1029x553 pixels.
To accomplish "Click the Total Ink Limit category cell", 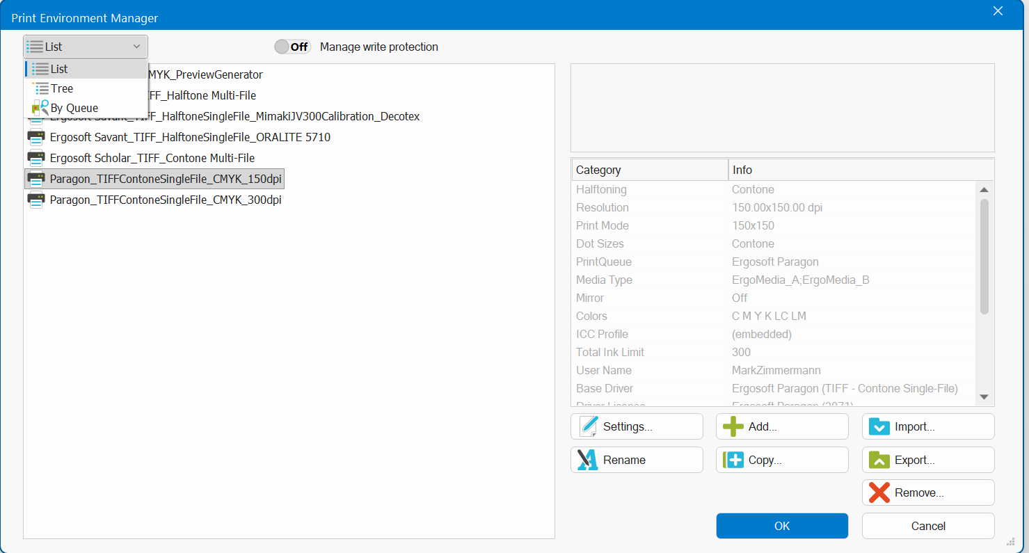I will (x=610, y=352).
